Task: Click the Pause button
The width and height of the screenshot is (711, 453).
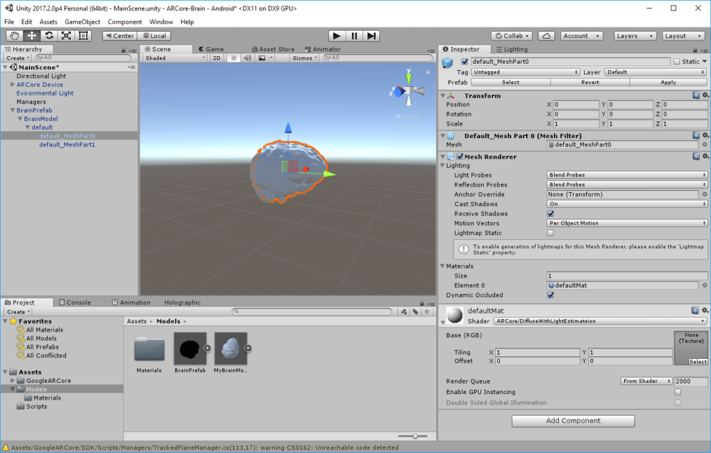Action: [354, 35]
